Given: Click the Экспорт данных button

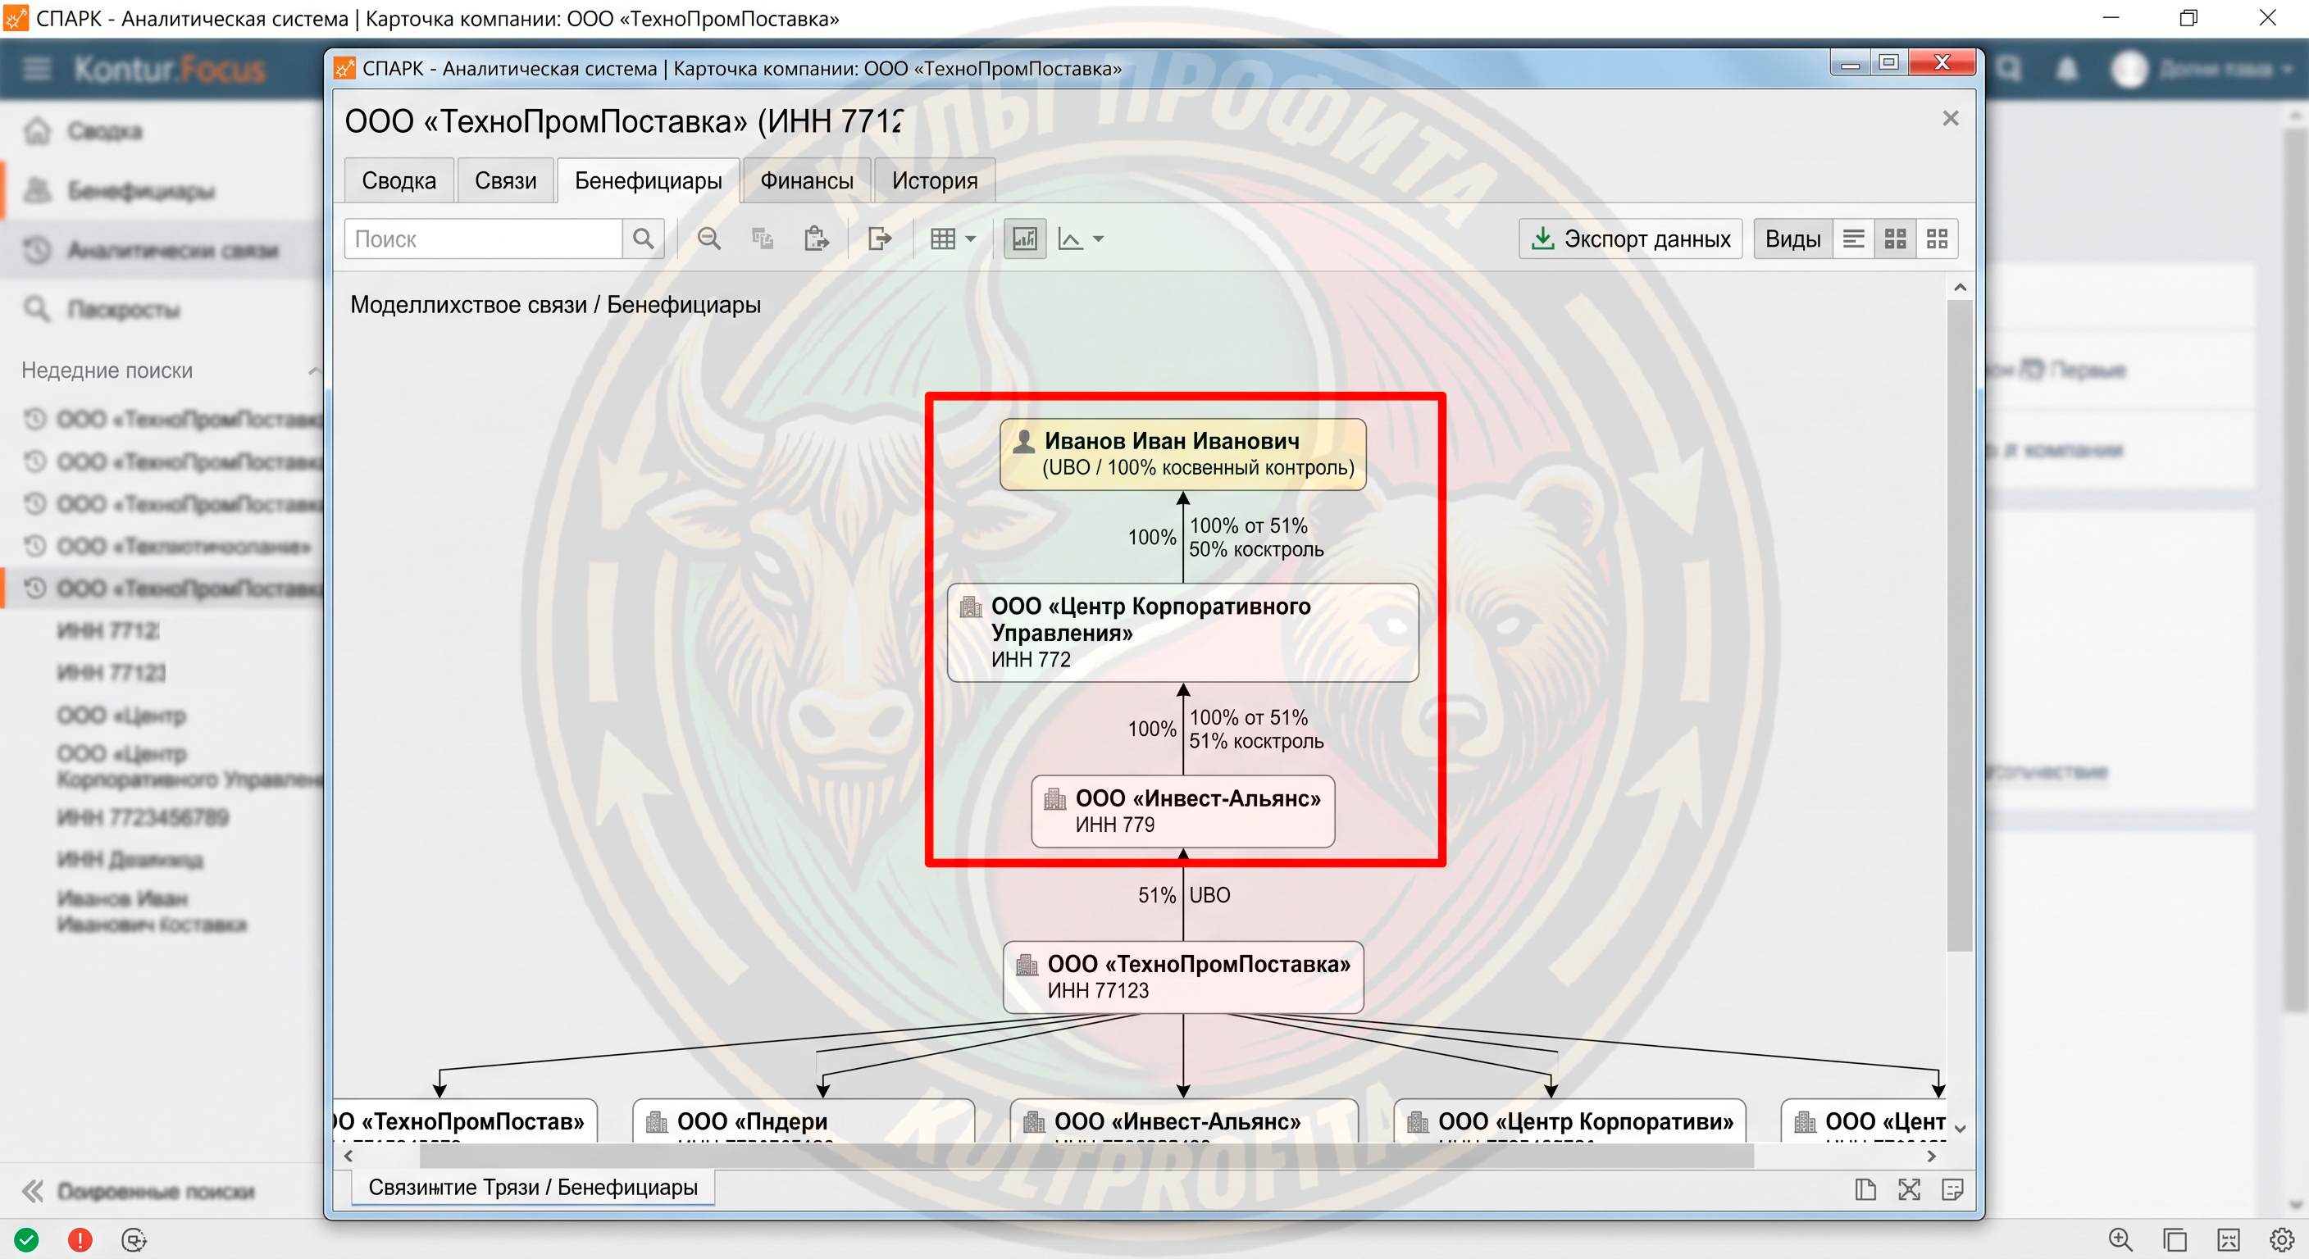Looking at the screenshot, I should [1630, 239].
